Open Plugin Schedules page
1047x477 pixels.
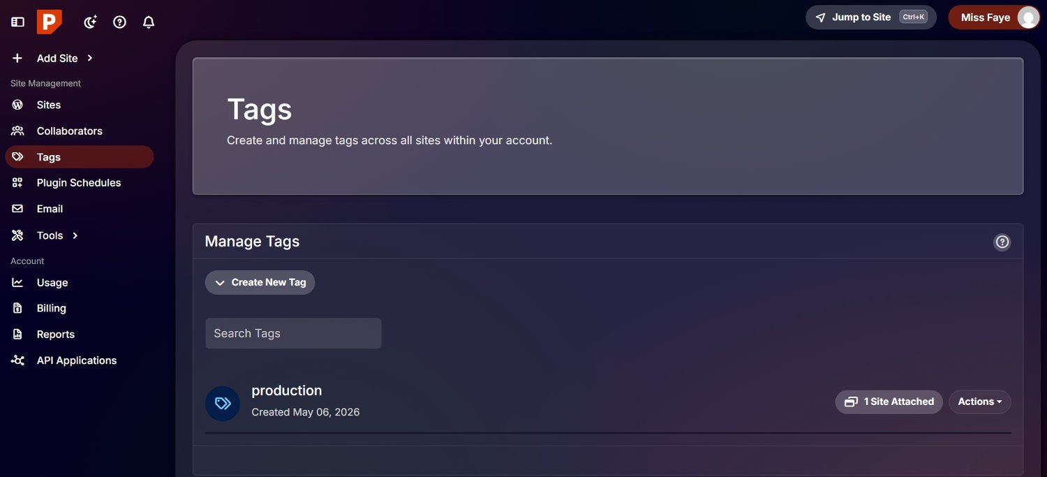tap(79, 182)
